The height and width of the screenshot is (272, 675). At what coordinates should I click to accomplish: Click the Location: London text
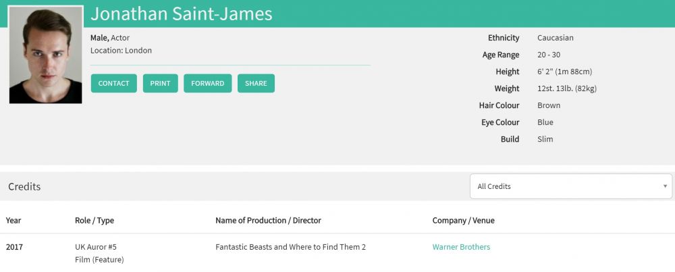[x=121, y=51]
